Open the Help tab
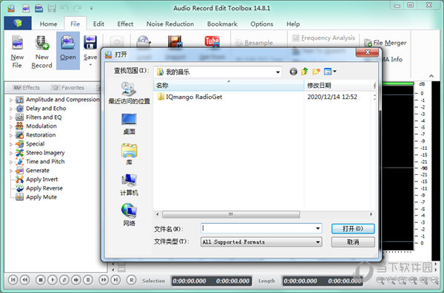 click(x=293, y=24)
